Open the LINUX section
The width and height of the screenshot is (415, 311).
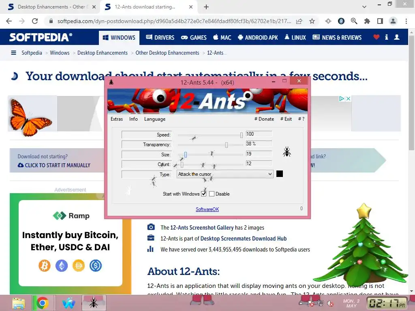[x=295, y=38]
